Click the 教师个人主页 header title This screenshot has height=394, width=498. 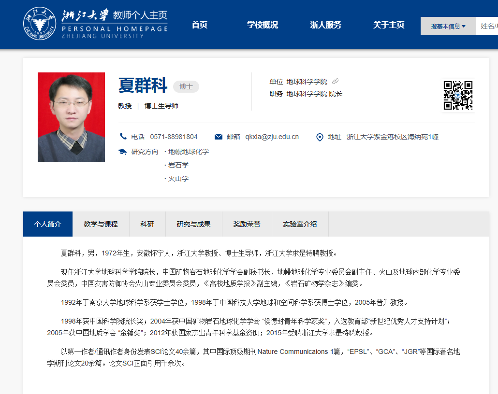pyautogui.click(x=140, y=15)
